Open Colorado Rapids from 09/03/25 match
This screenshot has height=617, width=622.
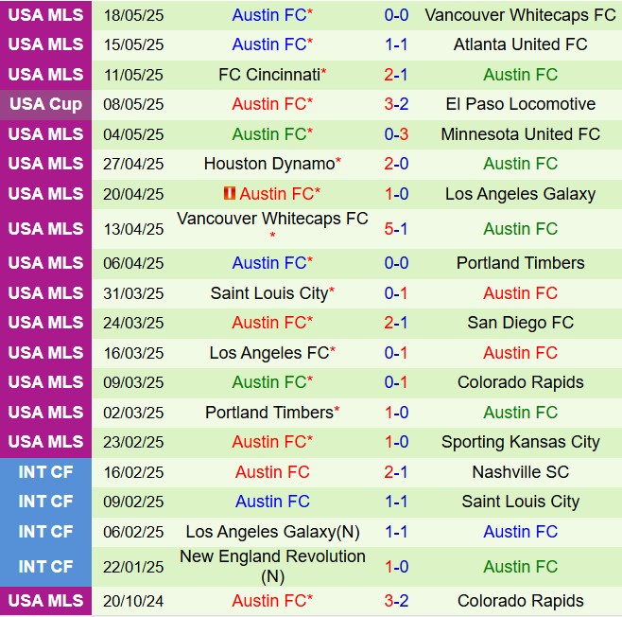(x=520, y=382)
